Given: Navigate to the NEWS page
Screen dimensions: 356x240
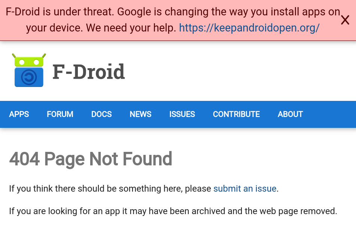Looking at the screenshot, I should click(140, 114).
